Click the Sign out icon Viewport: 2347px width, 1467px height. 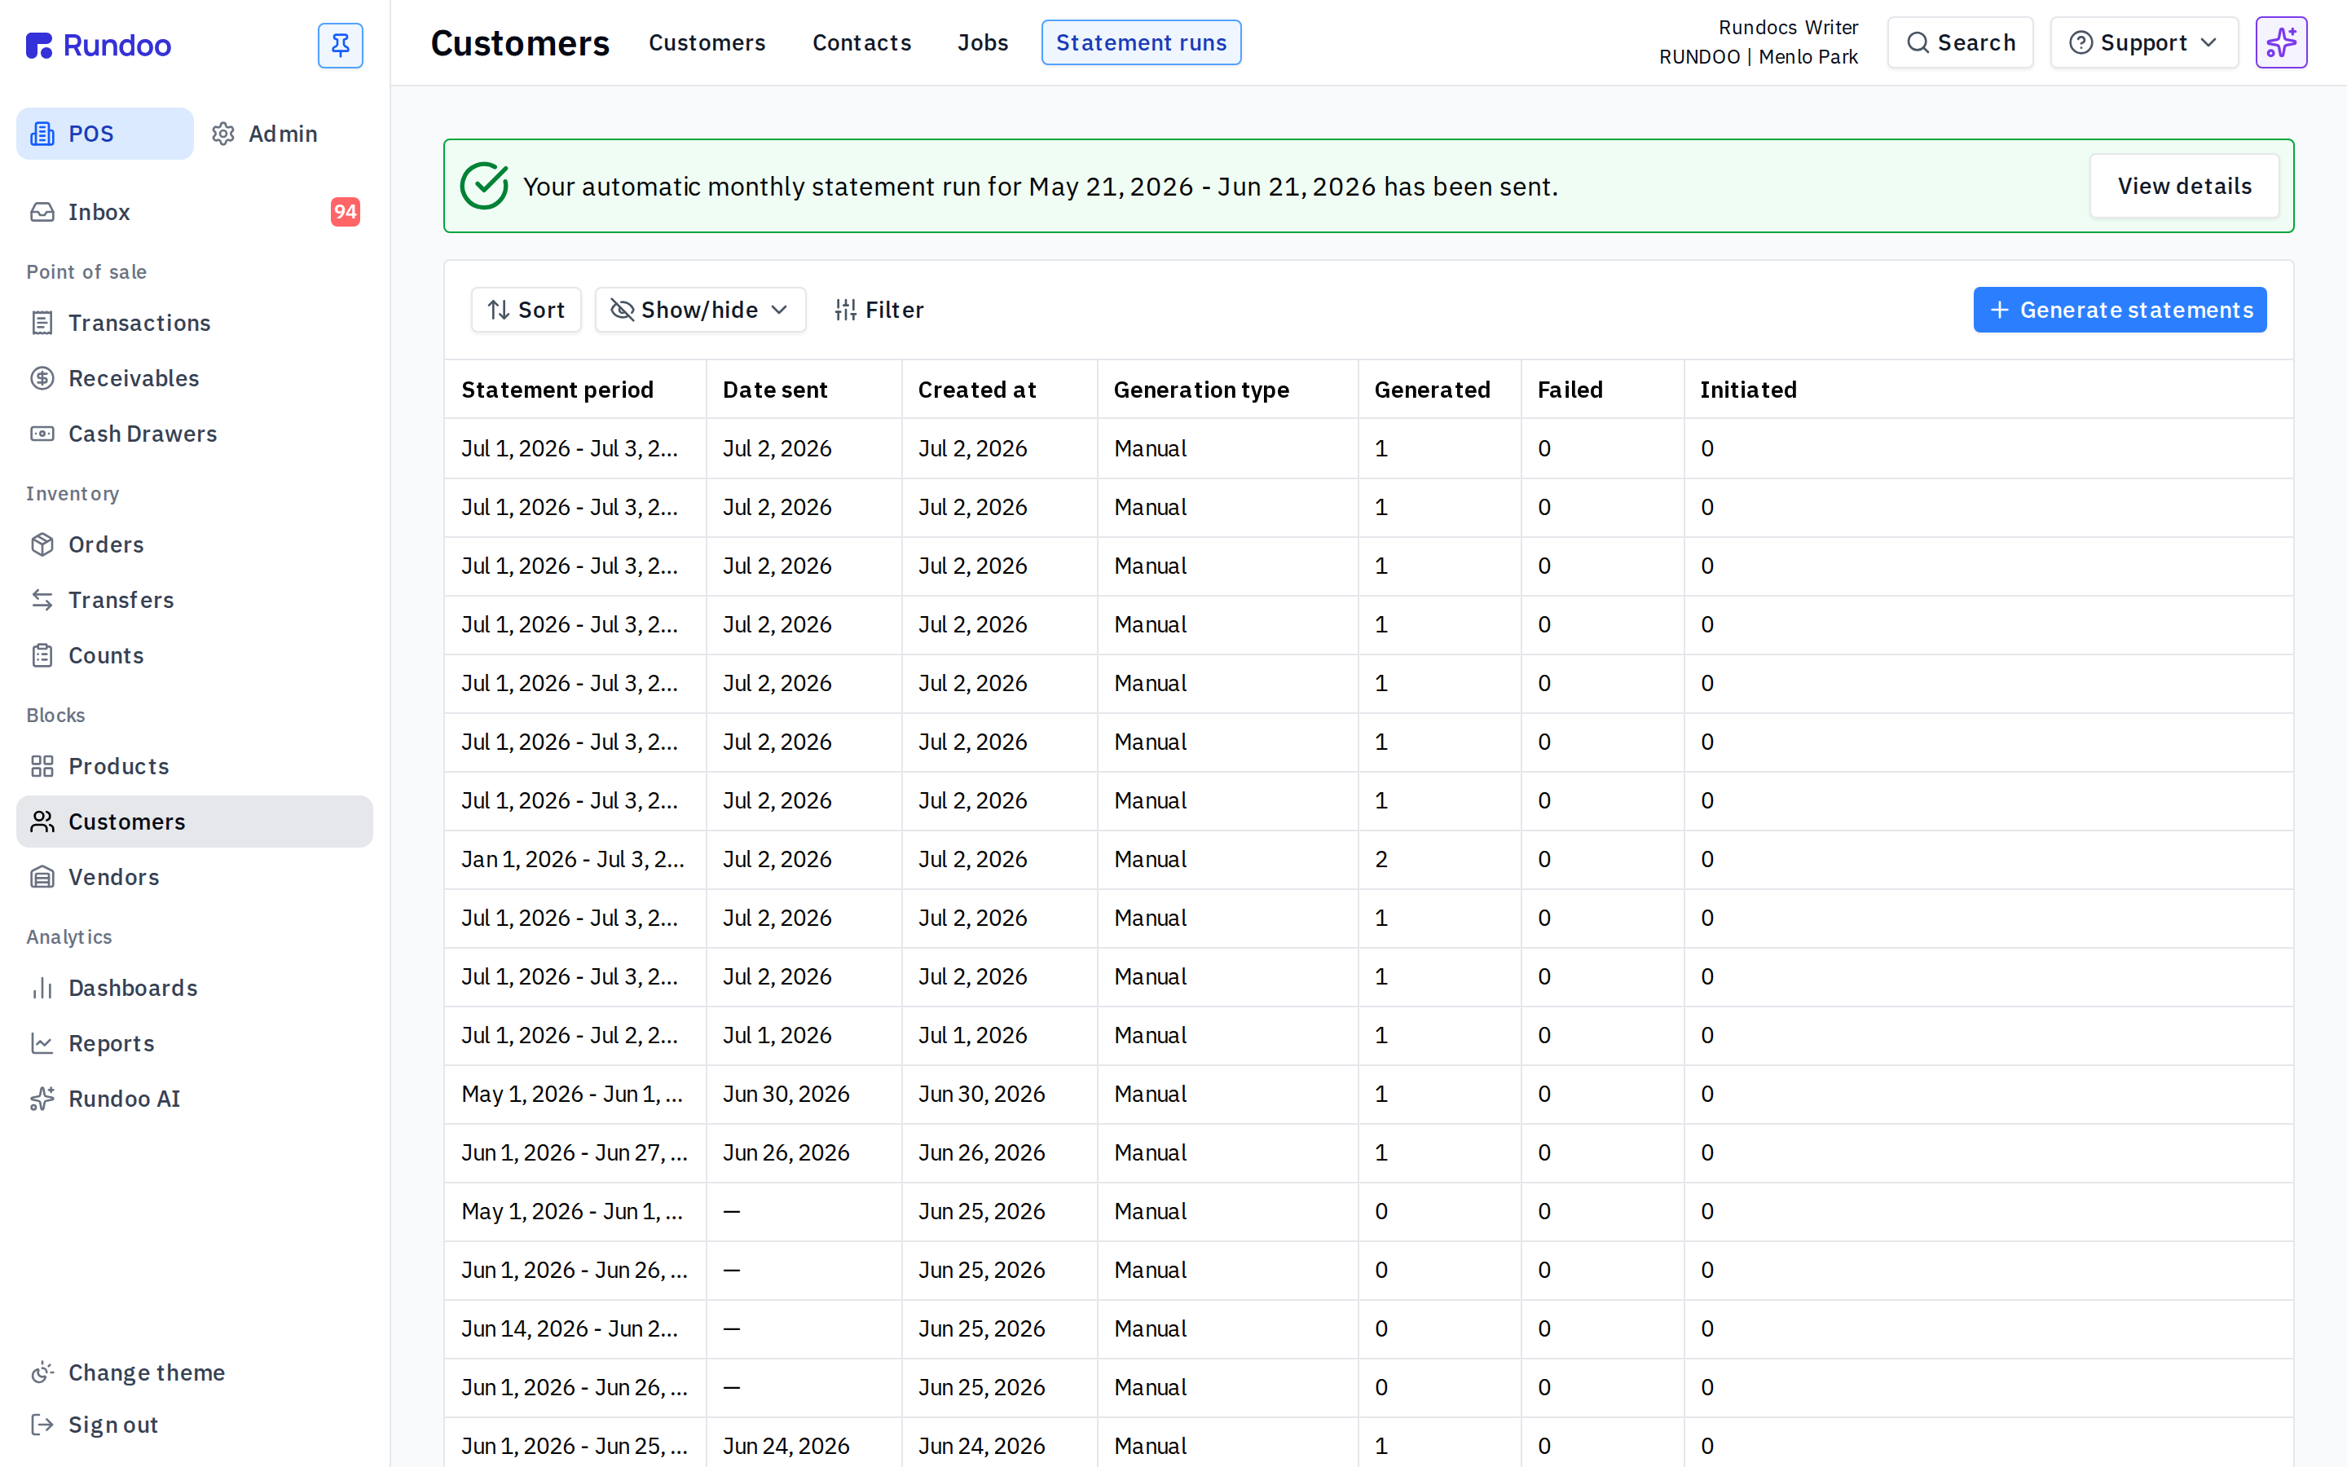[x=42, y=1425]
